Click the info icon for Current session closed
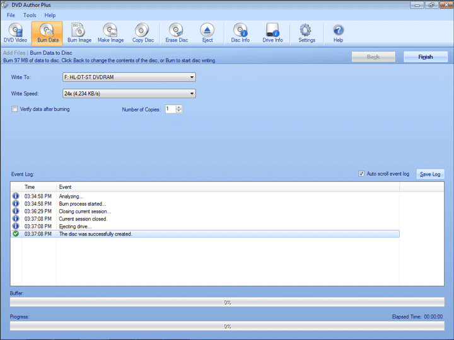Viewport: 454px width, 340px height. [x=16, y=218]
